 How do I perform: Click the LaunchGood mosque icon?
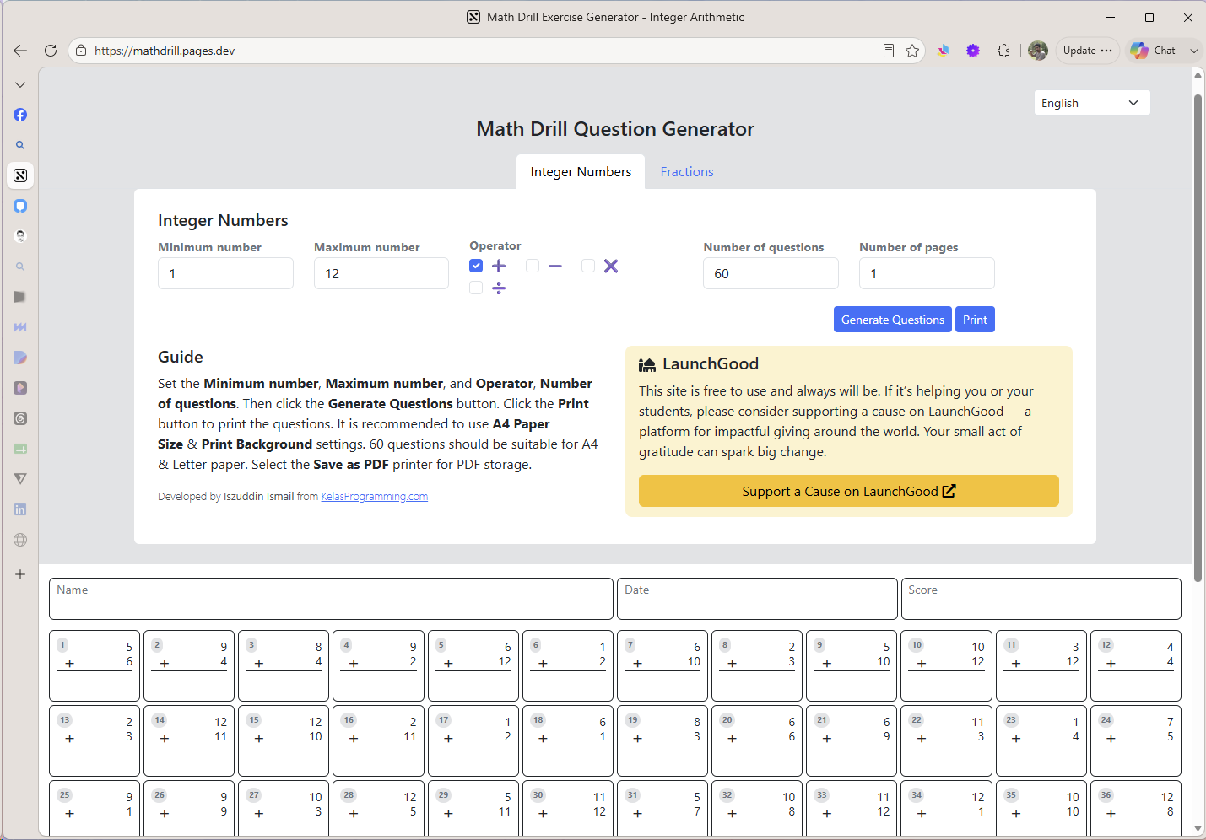click(x=647, y=364)
